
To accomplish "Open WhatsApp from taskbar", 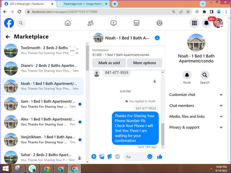I will click(x=32, y=169).
